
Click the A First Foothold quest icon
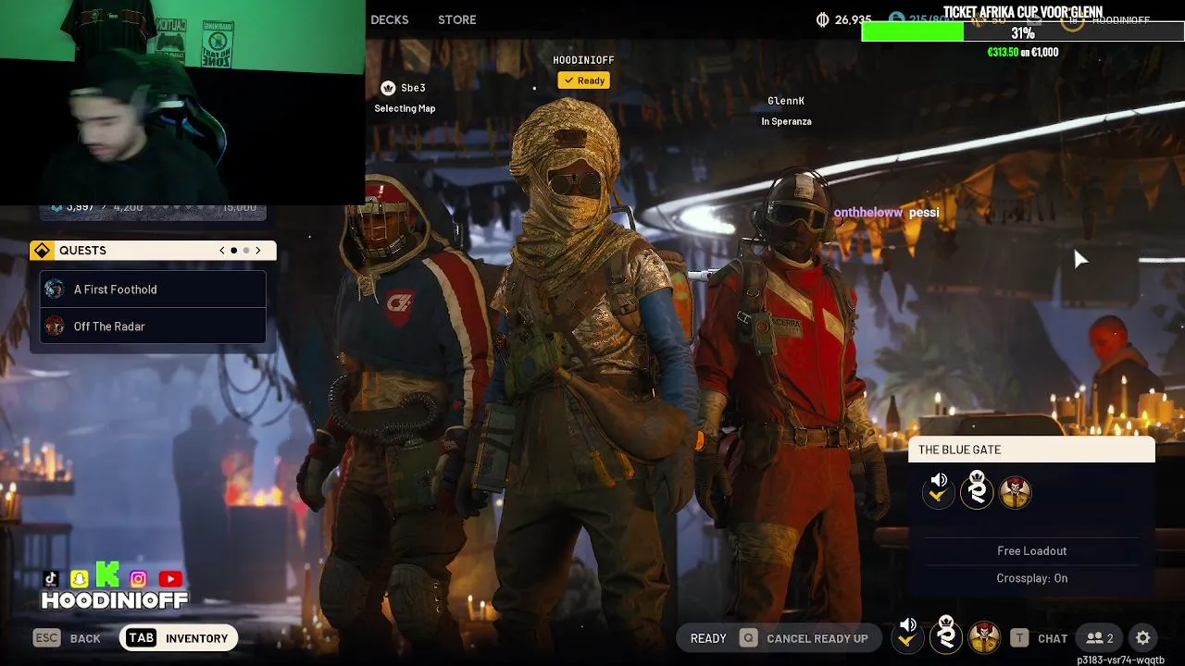tap(55, 290)
